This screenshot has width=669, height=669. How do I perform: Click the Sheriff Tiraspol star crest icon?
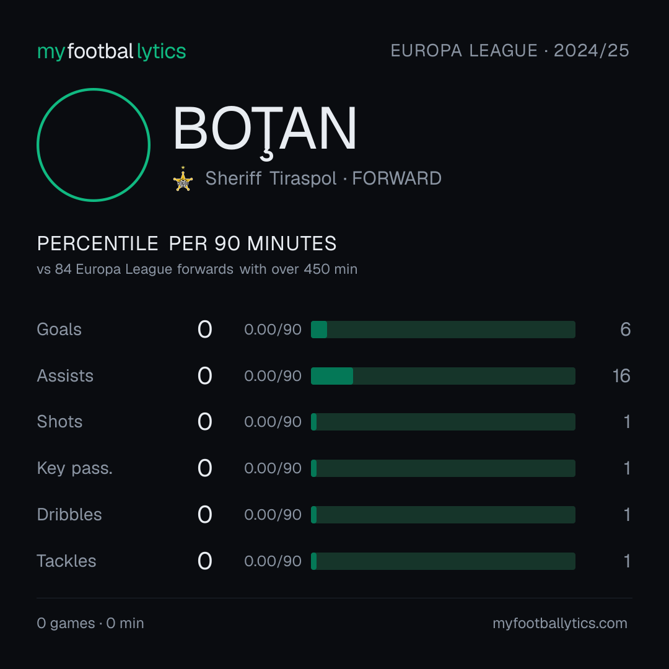click(183, 179)
